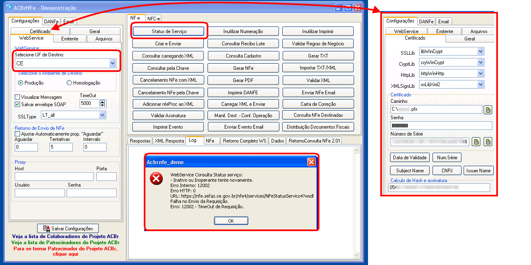Viewport: 531px width, 265px height.
Task: Click the Aguardar input field
Action: [26, 147]
